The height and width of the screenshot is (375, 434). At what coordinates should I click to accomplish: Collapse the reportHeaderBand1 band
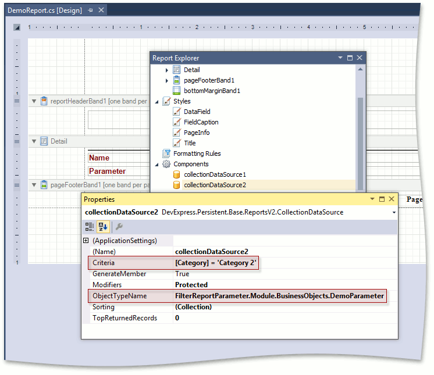[34, 101]
